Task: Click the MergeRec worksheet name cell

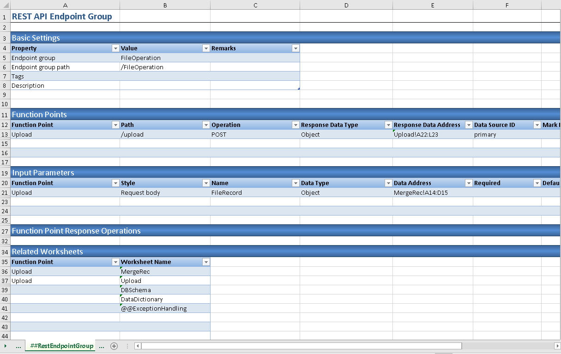Action: pos(165,272)
